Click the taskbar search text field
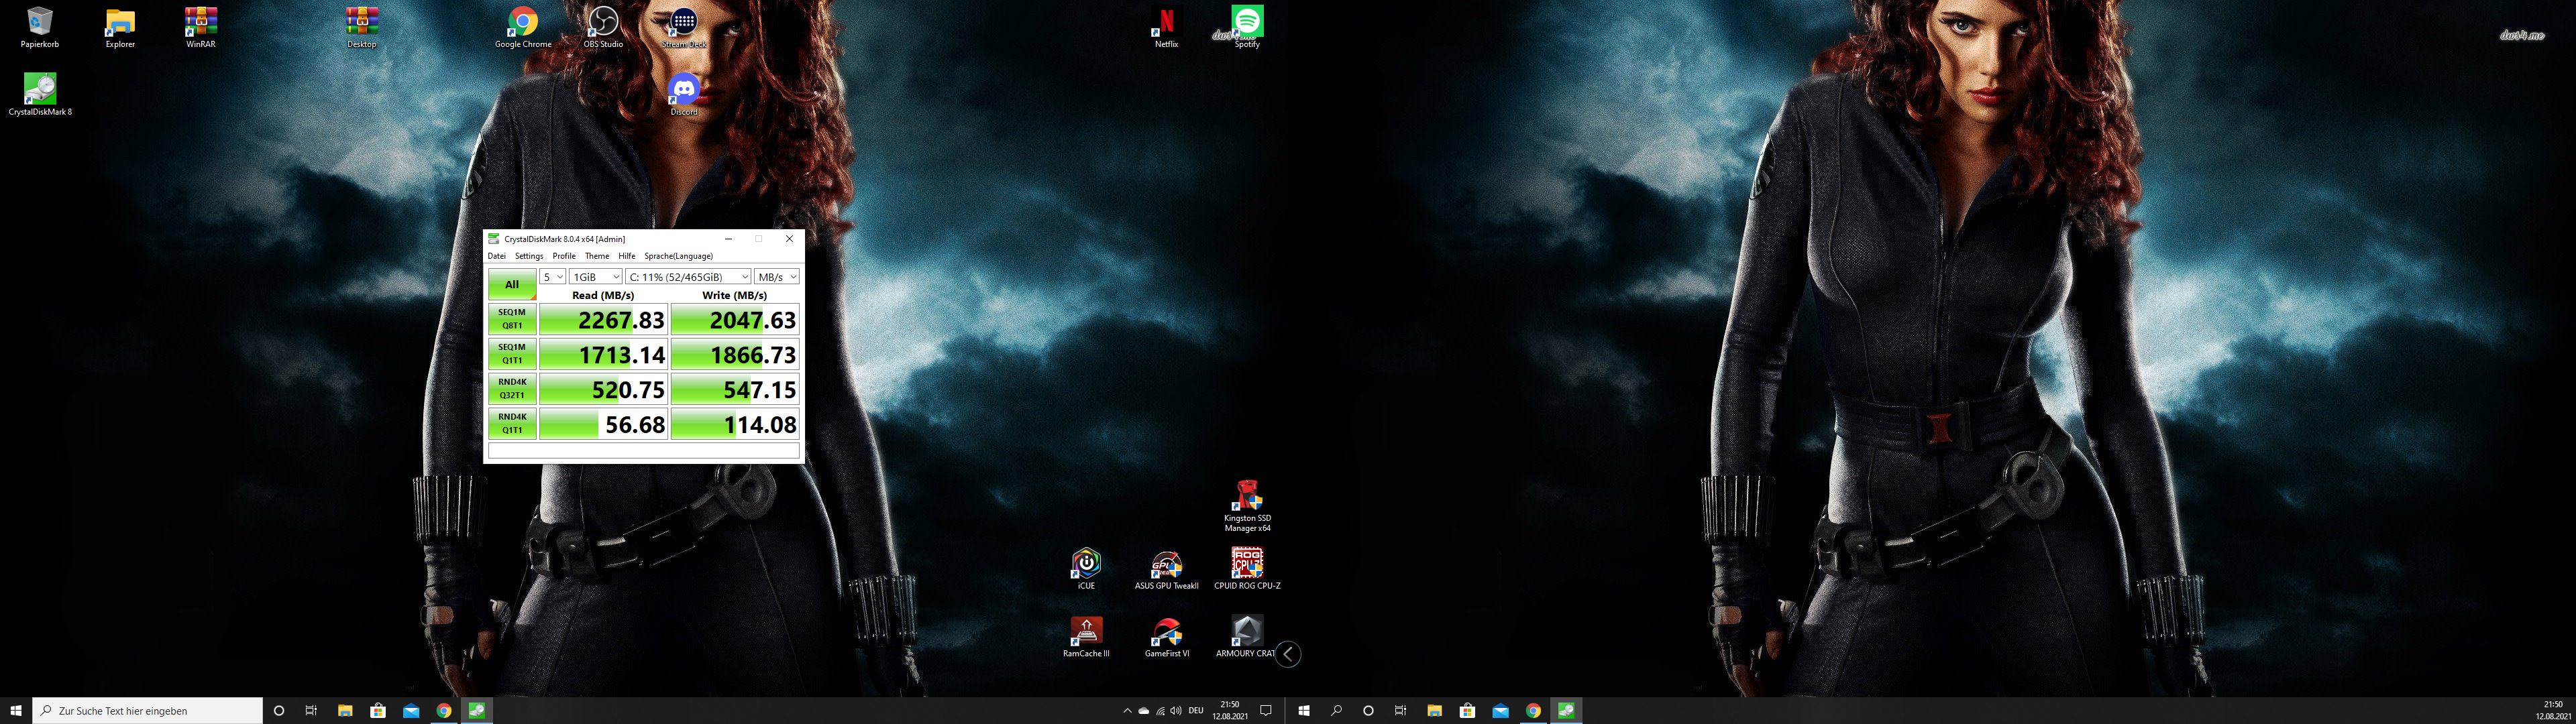 click(150, 711)
